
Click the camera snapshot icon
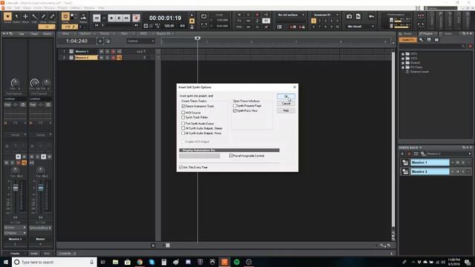coord(350,16)
